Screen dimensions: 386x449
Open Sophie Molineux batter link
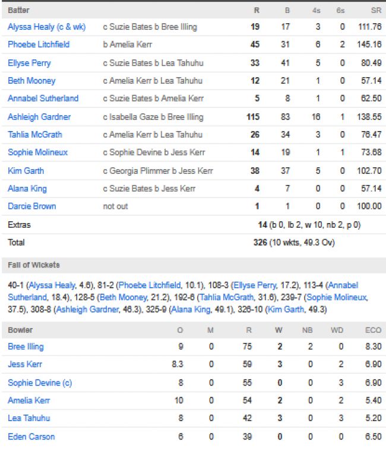(37, 152)
